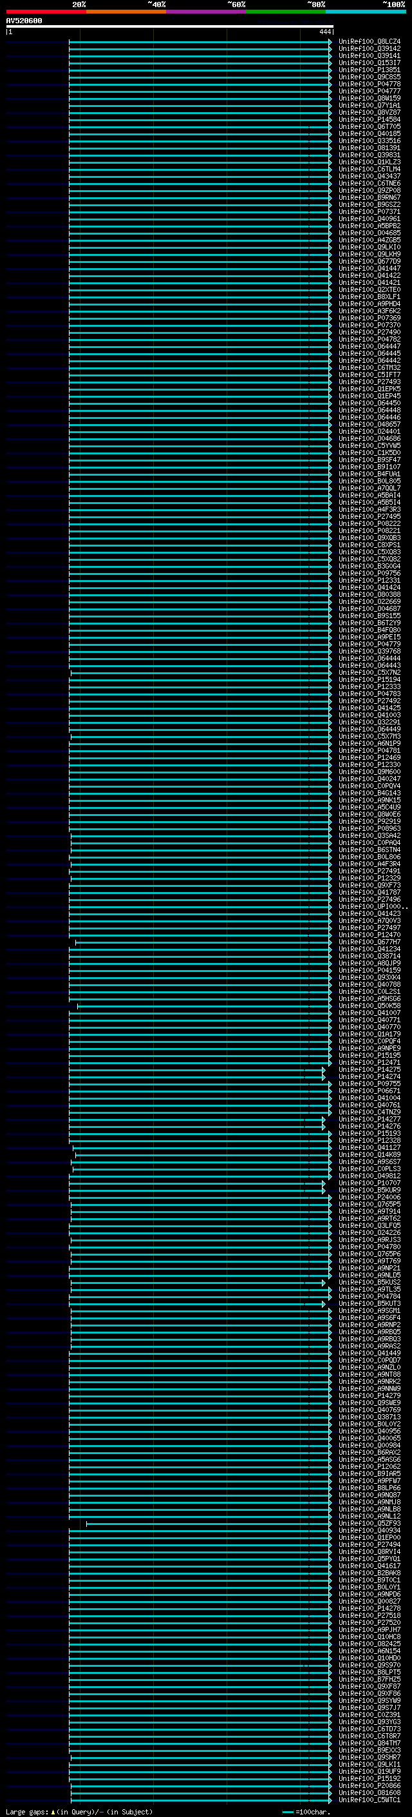Select hit label UniRef100_C0Z391

point(370,1715)
